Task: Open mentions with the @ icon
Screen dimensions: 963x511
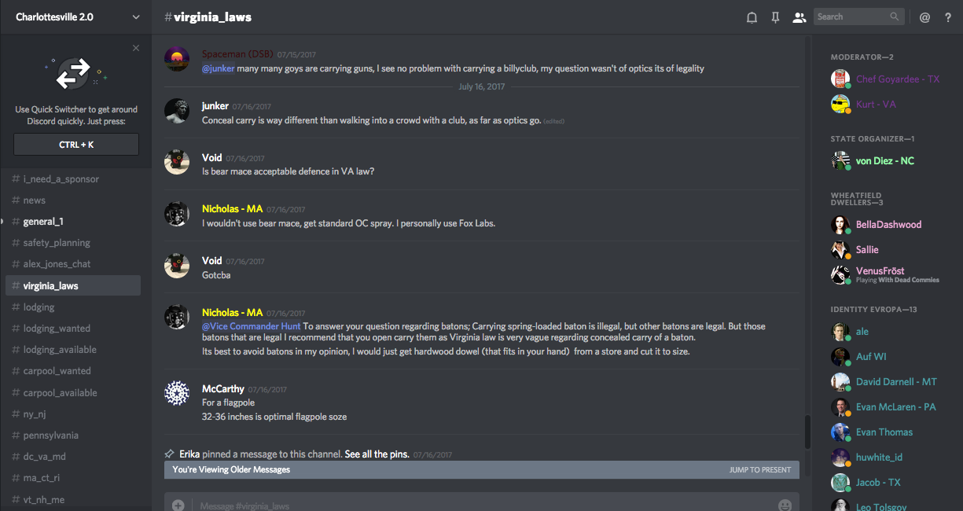Action: [x=924, y=17]
